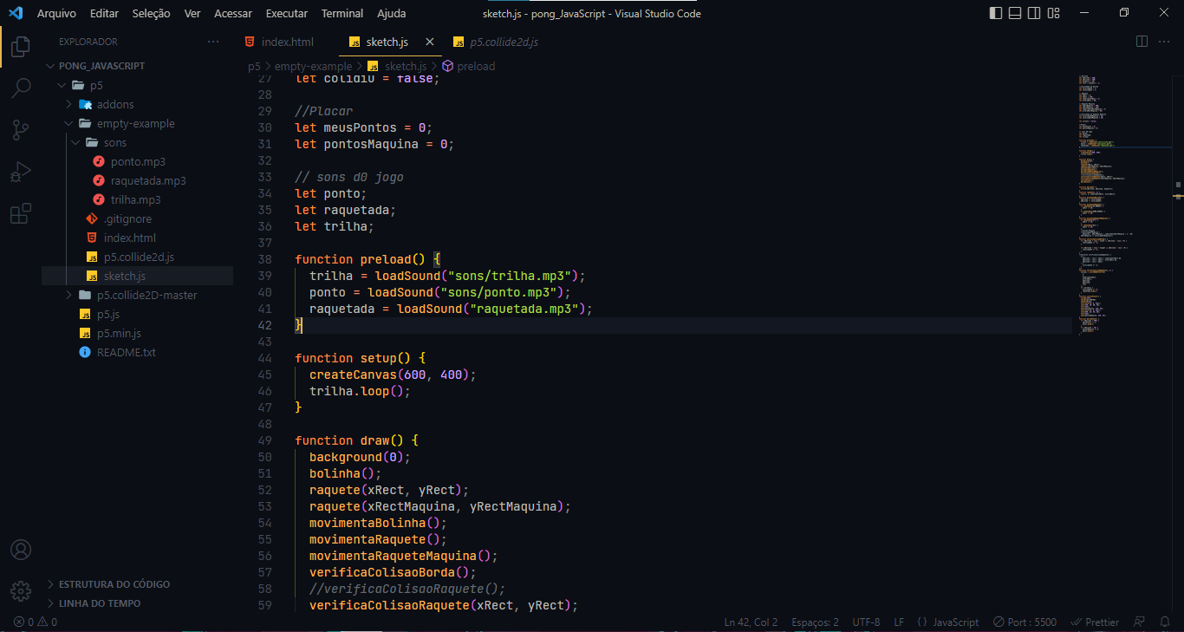Viewport: 1184px width, 632px height.
Task: Select the sketch.js editor tab
Action: click(387, 42)
